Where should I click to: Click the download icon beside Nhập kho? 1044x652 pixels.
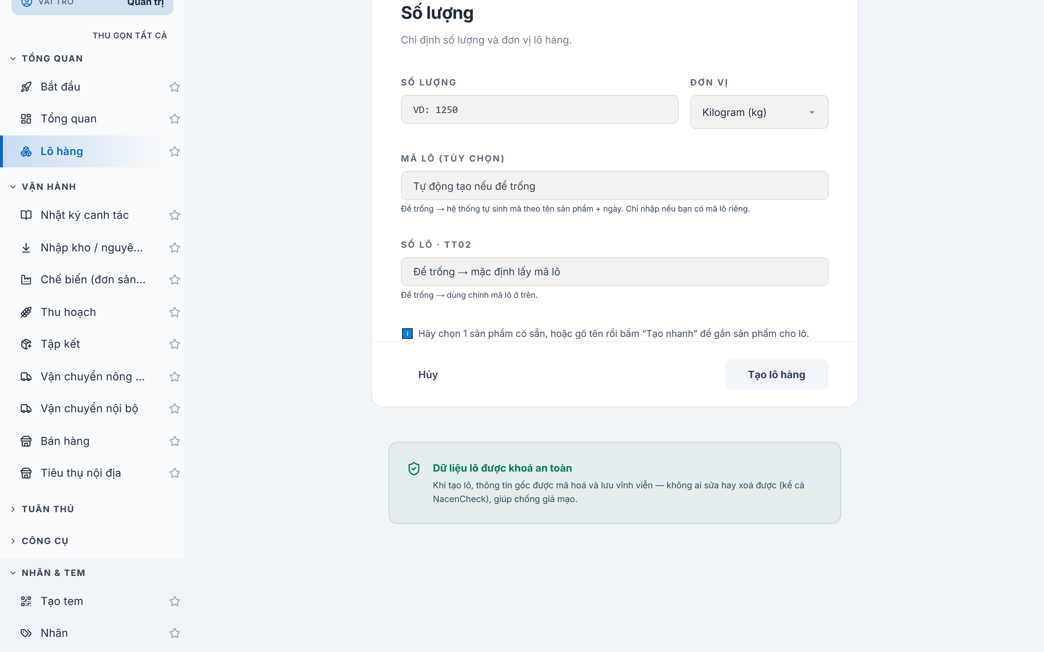pos(26,247)
